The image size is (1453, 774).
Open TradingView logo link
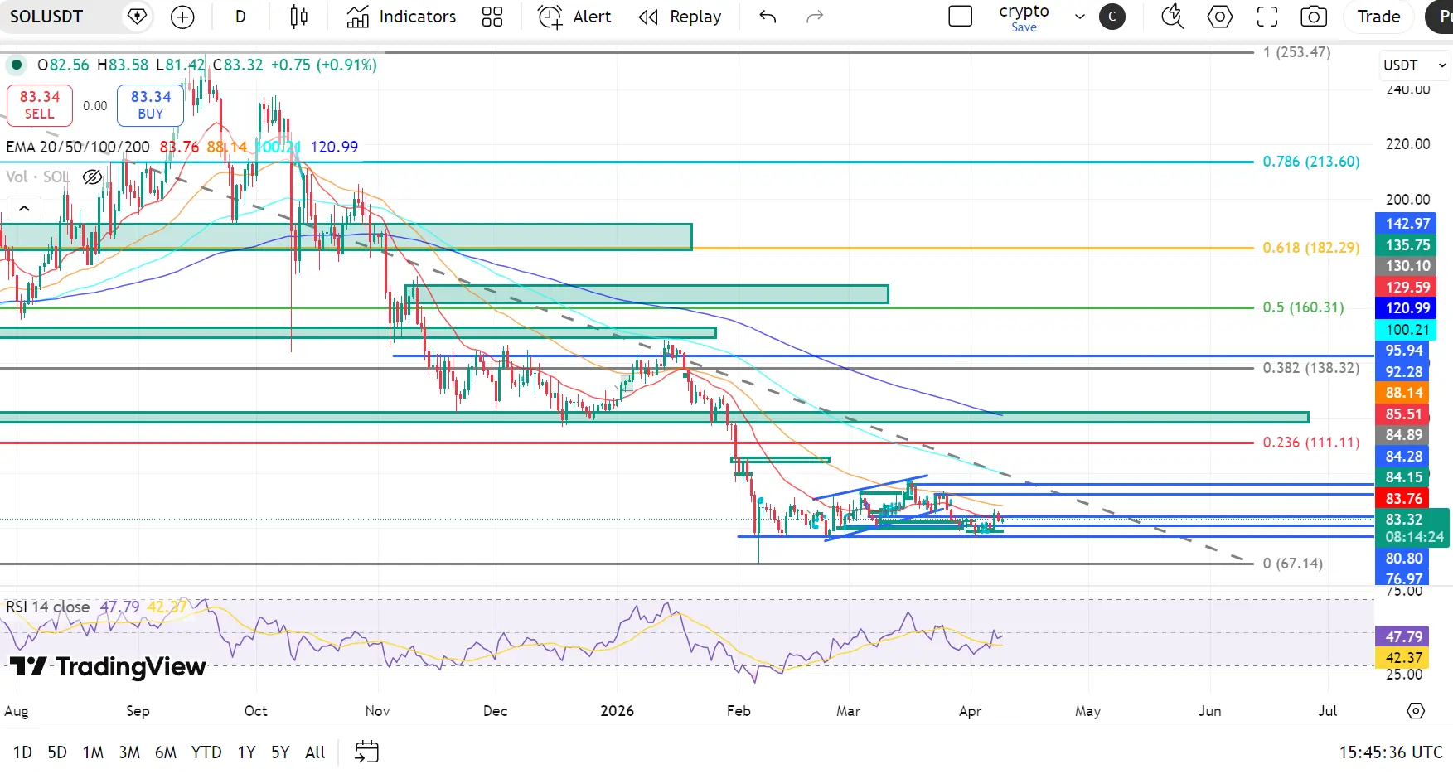(x=108, y=666)
